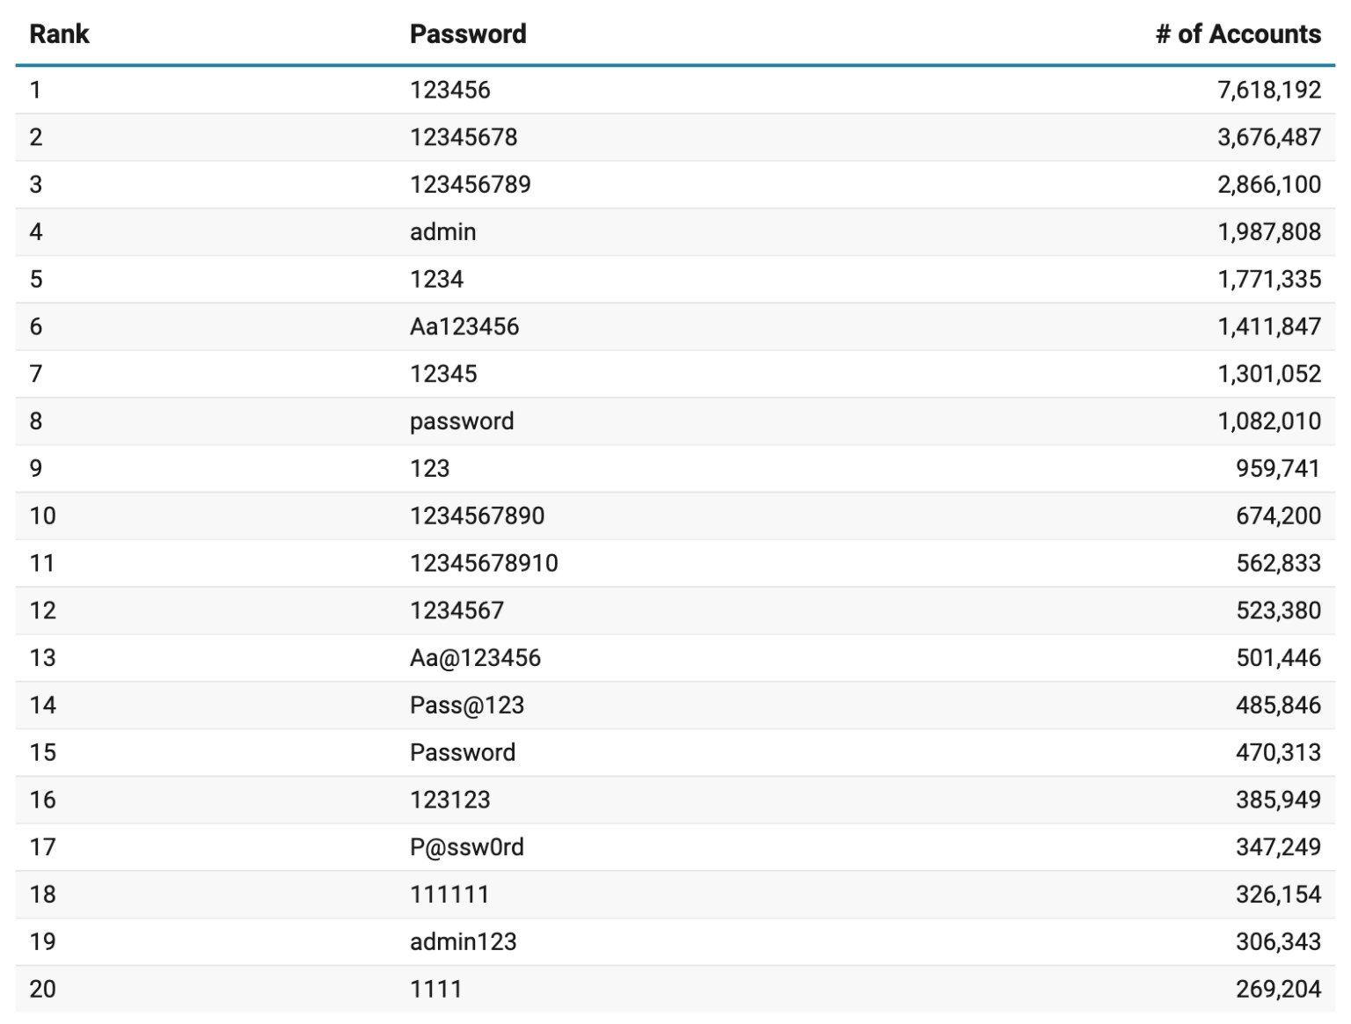Click the account count 959,741
1351x1024 pixels.
pos(1277,469)
